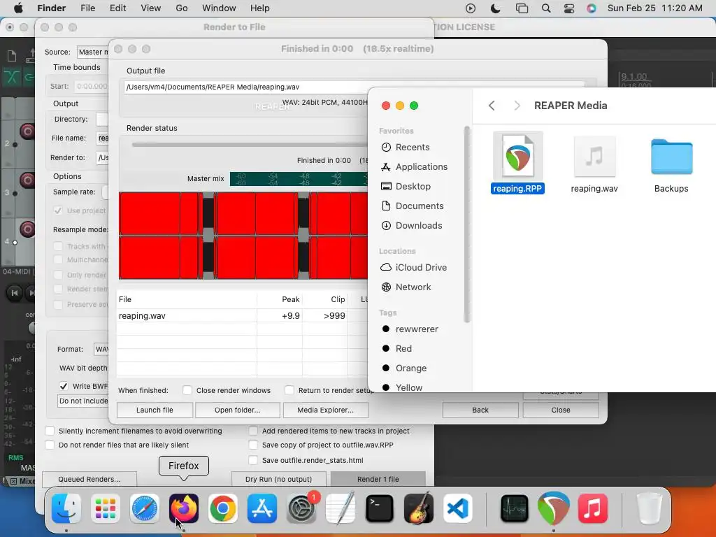Open the Music app from the Dock
716x537 pixels.
(x=593, y=508)
